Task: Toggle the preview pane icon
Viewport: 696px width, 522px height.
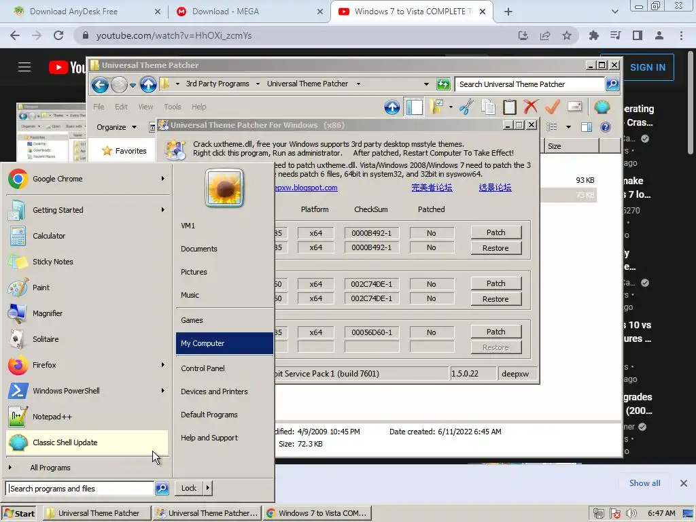Action: point(587,127)
